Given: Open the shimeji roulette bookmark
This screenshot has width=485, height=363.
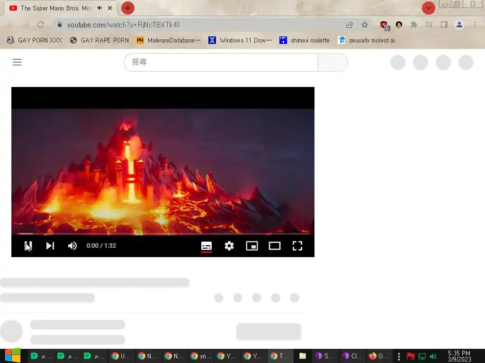Looking at the screenshot, I should click(x=305, y=40).
